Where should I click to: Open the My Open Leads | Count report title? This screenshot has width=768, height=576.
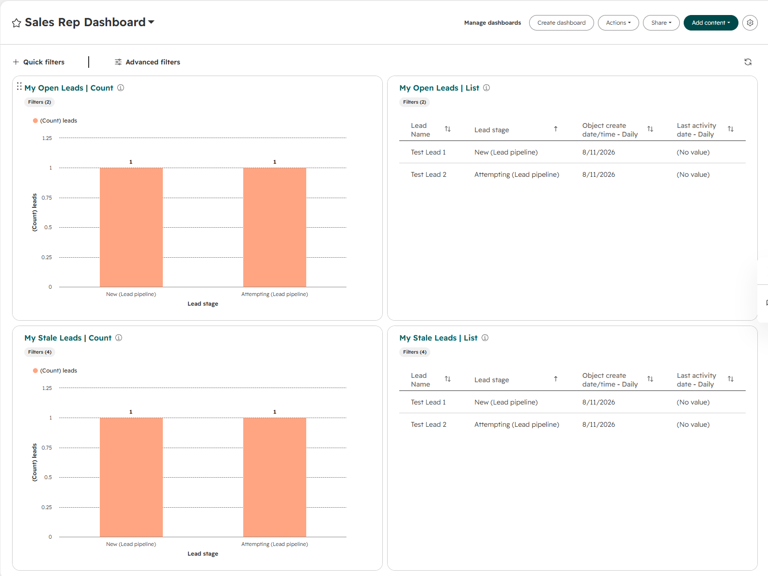pyautogui.click(x=69, y=88)
